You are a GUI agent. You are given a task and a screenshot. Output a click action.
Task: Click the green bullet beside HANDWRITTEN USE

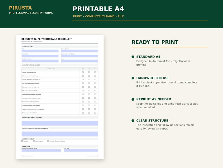[133, 78]
